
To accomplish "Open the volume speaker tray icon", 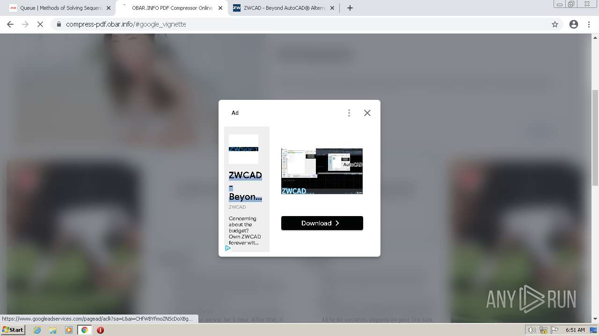I will pos(532,330).
